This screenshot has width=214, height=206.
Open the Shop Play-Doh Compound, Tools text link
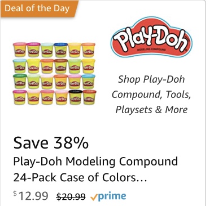pyautogui.click(x=151, y=87)
